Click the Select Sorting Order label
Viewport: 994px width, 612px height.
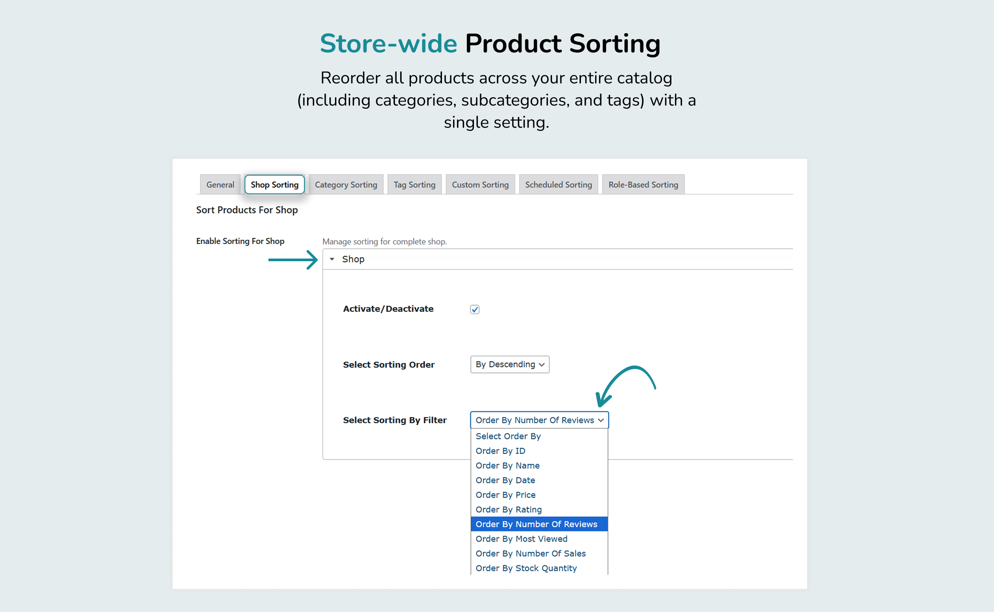pos(389,365)
